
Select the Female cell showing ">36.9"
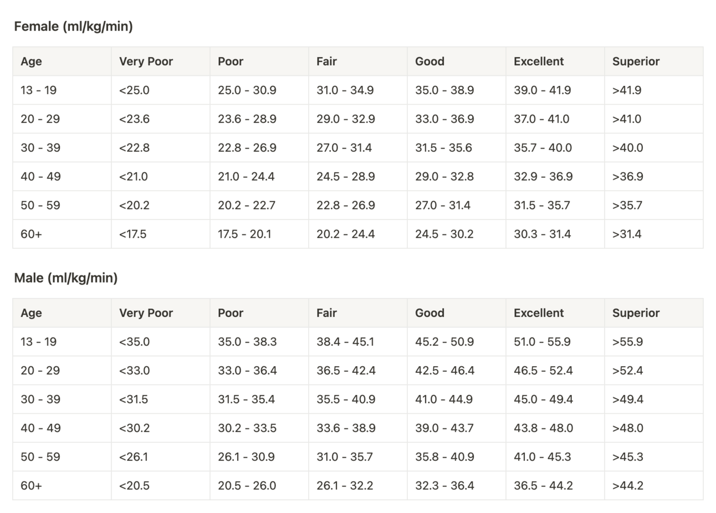click(x=627, y=177)
